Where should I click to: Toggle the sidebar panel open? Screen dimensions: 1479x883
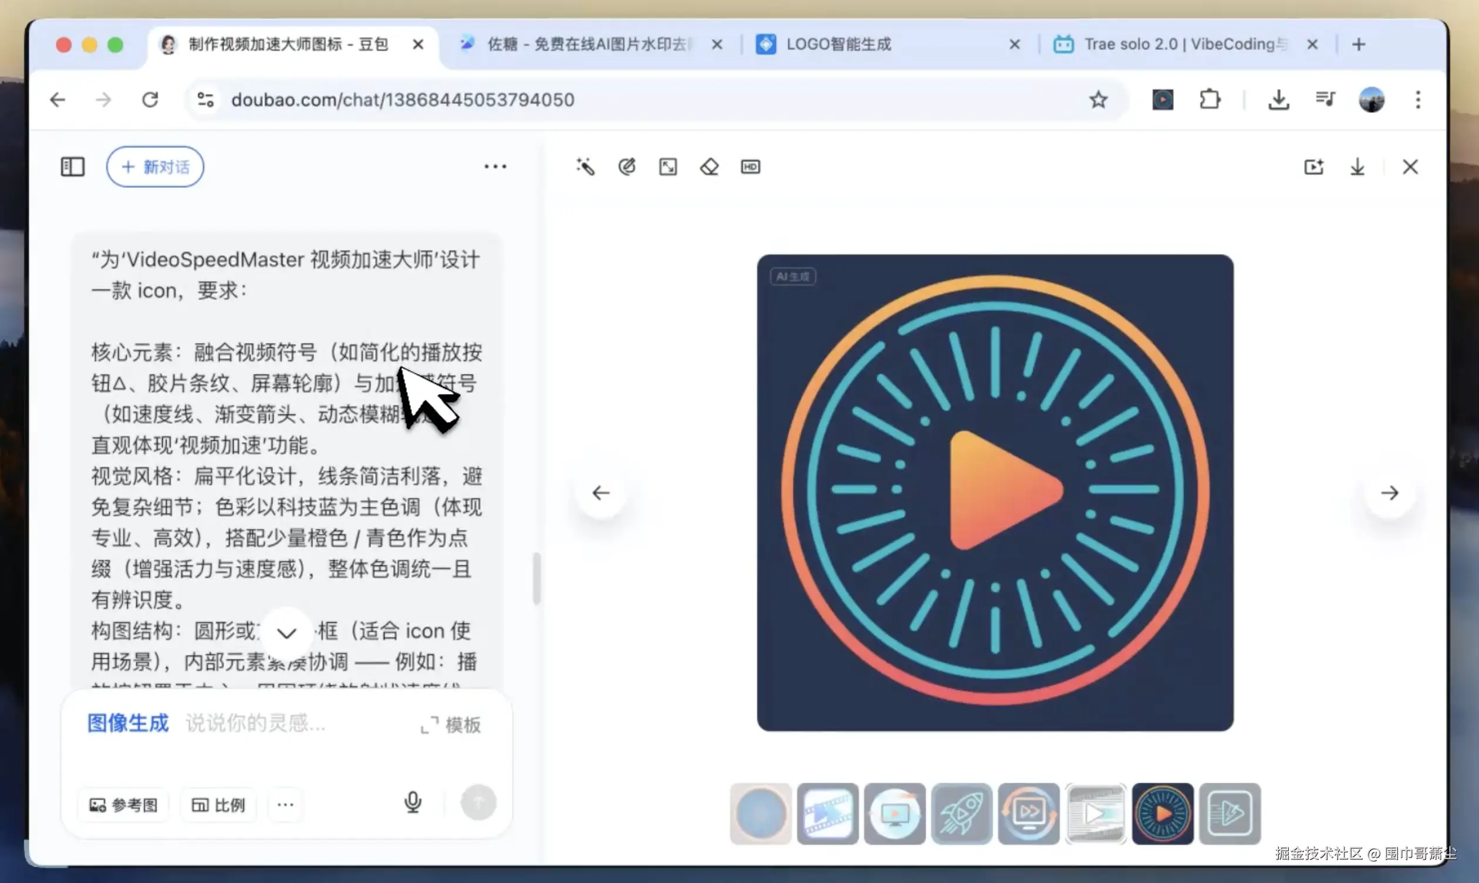click(73, 167)
